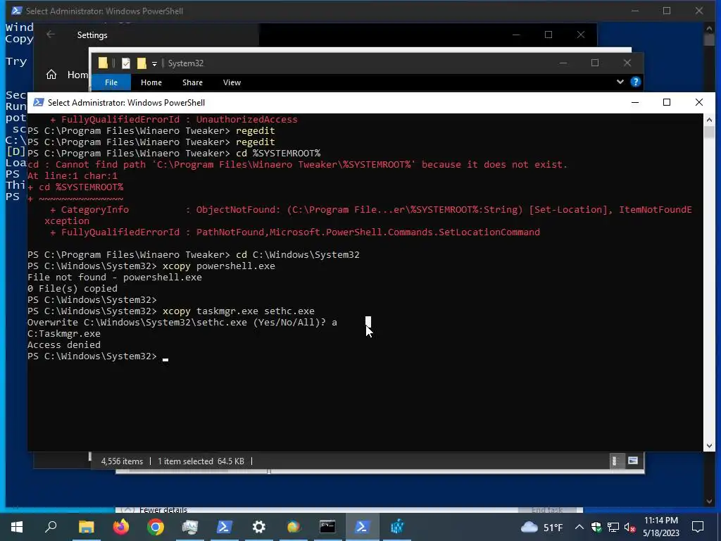Click '0 File(s) copied' output line
The width and height of the screenshot is (721, 541).
point(73,288)
